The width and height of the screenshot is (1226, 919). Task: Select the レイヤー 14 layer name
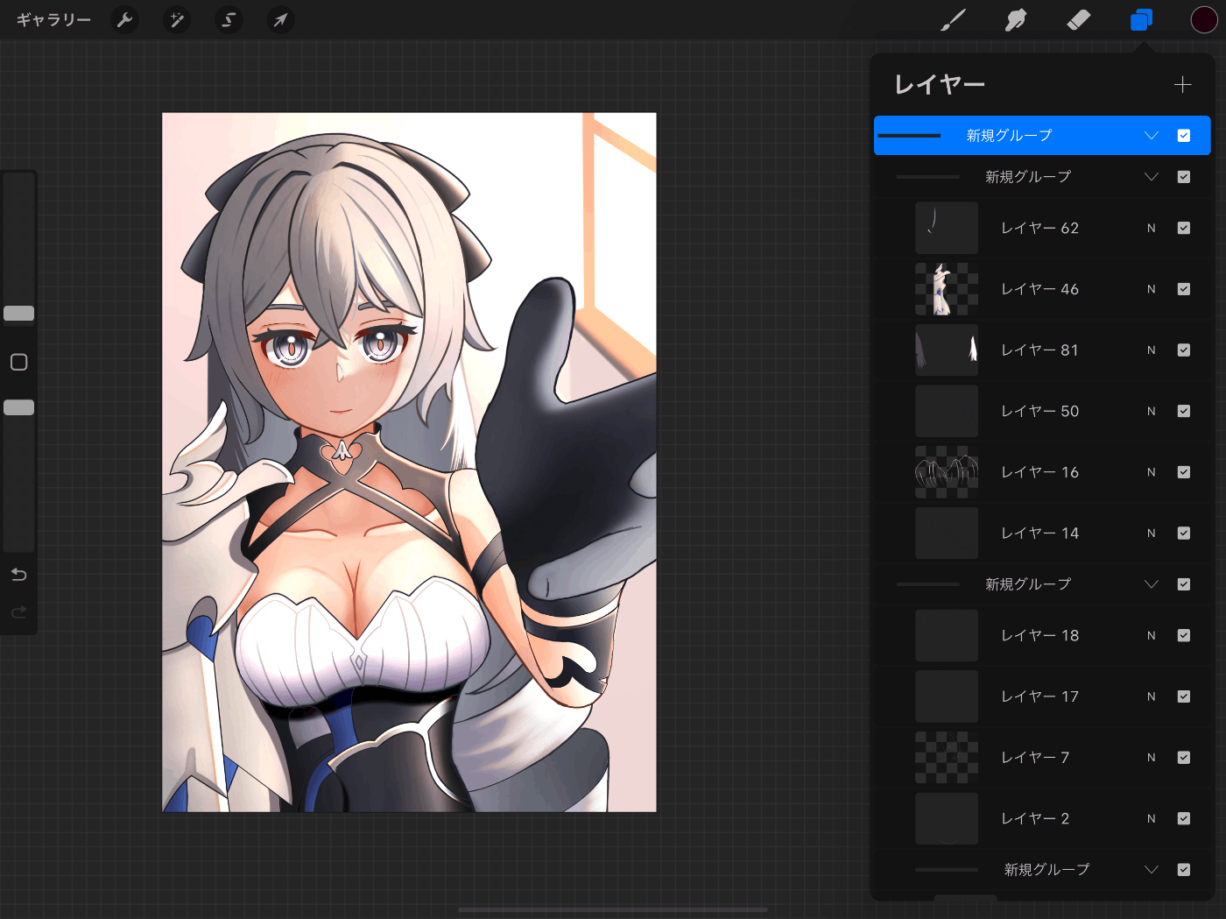(1040, 534)
